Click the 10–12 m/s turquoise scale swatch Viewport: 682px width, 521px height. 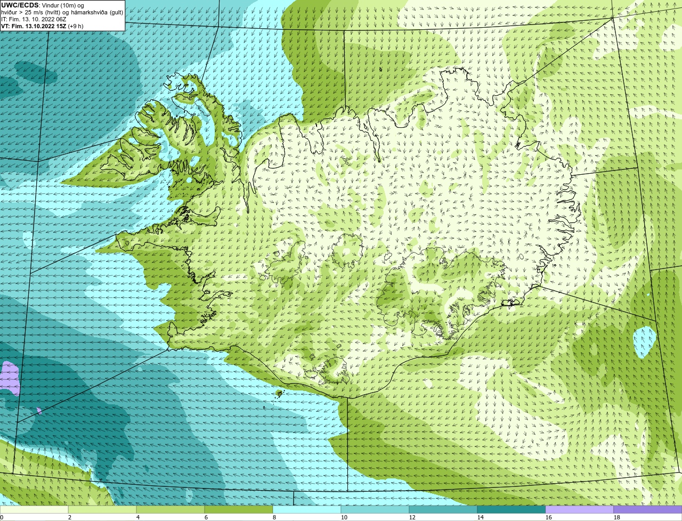(x=375, y=509)
